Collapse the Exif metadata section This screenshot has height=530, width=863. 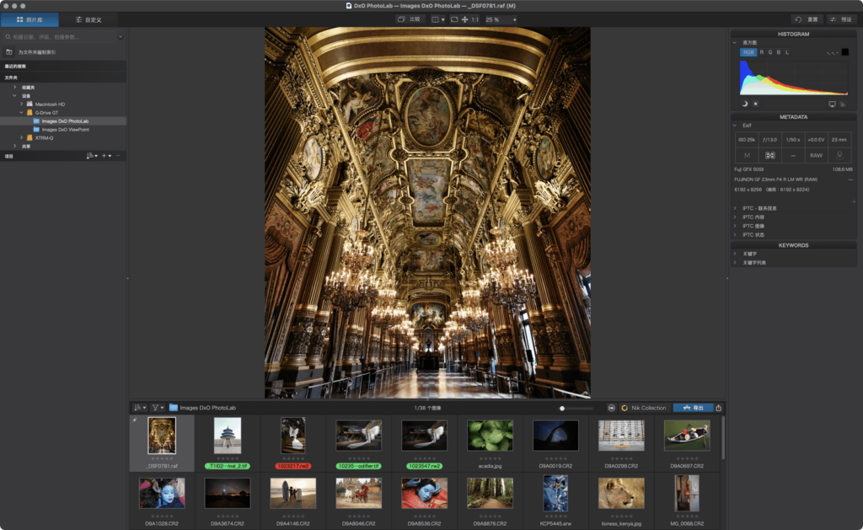pos(735,126)
